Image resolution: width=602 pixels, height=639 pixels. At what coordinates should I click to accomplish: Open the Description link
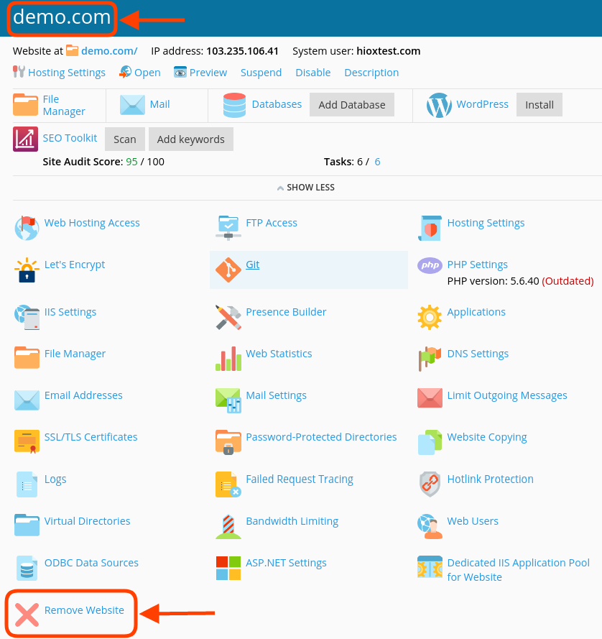pyautogui.click(x=371, y=73)
